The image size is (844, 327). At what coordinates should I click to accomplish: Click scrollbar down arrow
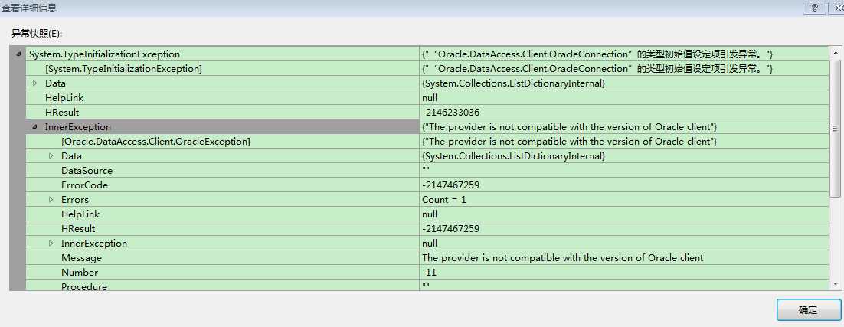tap(835, 284)
